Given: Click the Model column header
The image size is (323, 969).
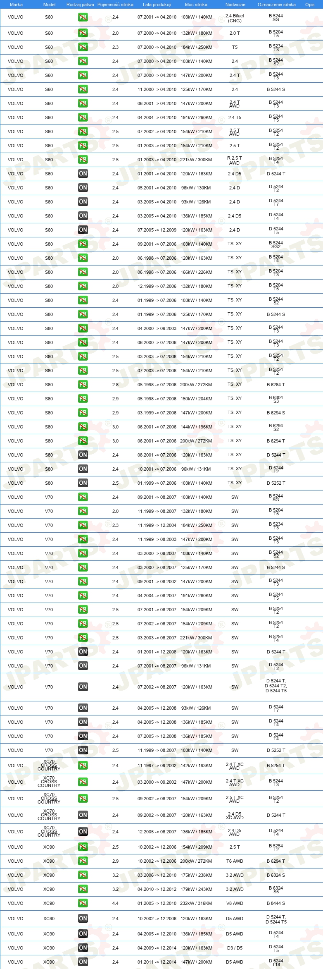Looking at the screenshot, I should [50, 5].
